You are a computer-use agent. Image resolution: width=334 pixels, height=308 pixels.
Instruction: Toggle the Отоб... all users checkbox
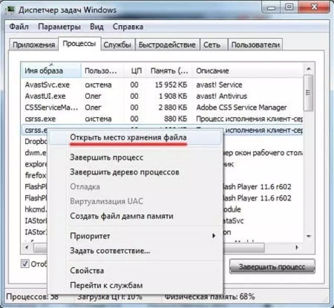pos(25,264)
